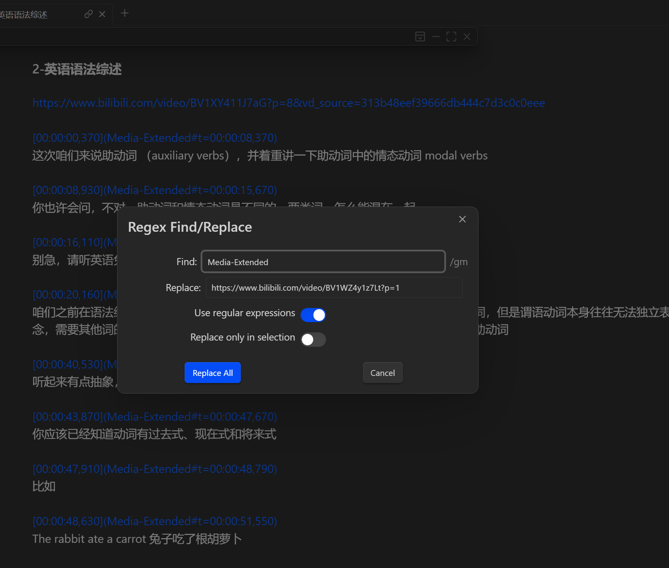
Task: Minimize the floating note panel
Action: 436,37
